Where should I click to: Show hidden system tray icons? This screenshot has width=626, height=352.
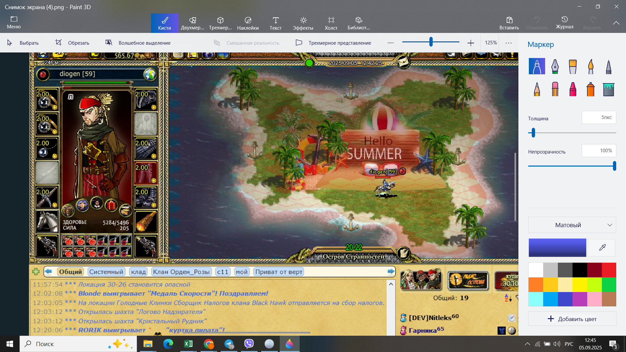click(x=527, y=344)
